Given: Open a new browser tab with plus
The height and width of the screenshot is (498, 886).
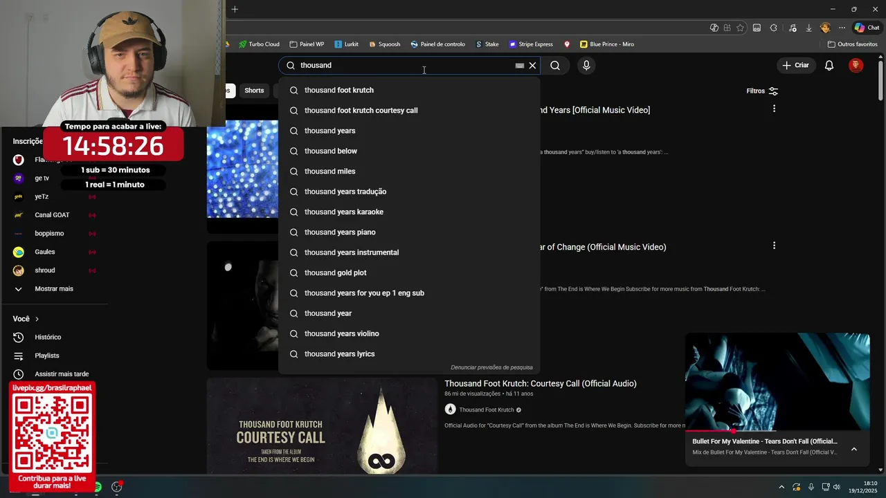Looking at the screenshot, I should (235, 9).
